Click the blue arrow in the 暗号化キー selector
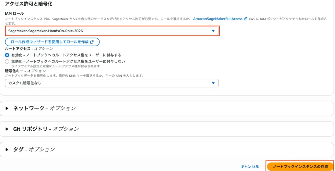 [x=213, y=83]
